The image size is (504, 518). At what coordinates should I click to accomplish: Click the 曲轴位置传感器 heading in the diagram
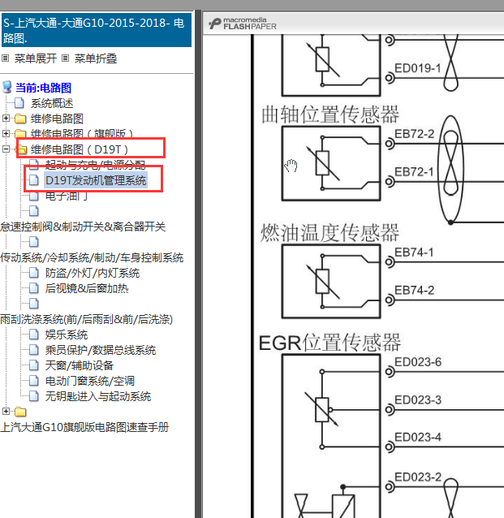[330, 114]
